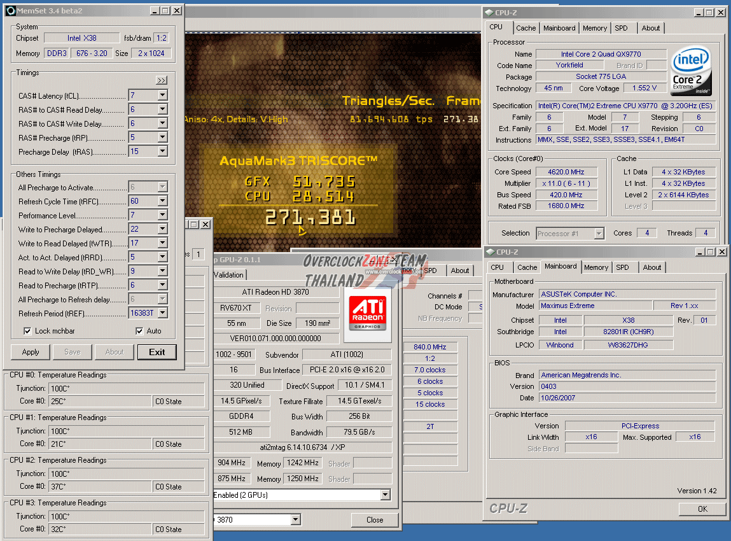Click the GPU-Z Bandwidth 79.5 GB/s field
The image size is (731, 541).
coord(359,432)
